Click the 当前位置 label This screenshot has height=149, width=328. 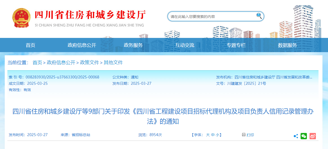(18, 63)
